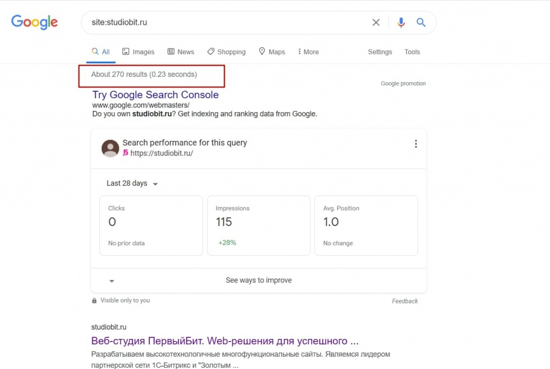Click the About 270 results text
550x369 pixels.
144,74
